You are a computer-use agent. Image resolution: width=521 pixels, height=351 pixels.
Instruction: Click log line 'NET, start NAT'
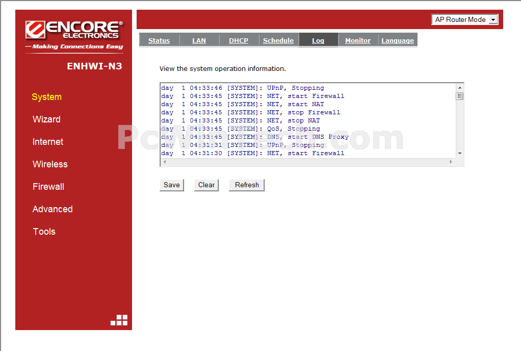point(243,105)
